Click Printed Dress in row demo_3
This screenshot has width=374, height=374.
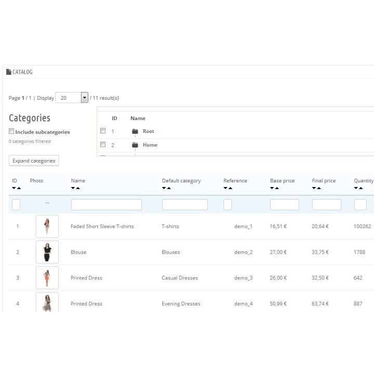[x=86, y=278]
